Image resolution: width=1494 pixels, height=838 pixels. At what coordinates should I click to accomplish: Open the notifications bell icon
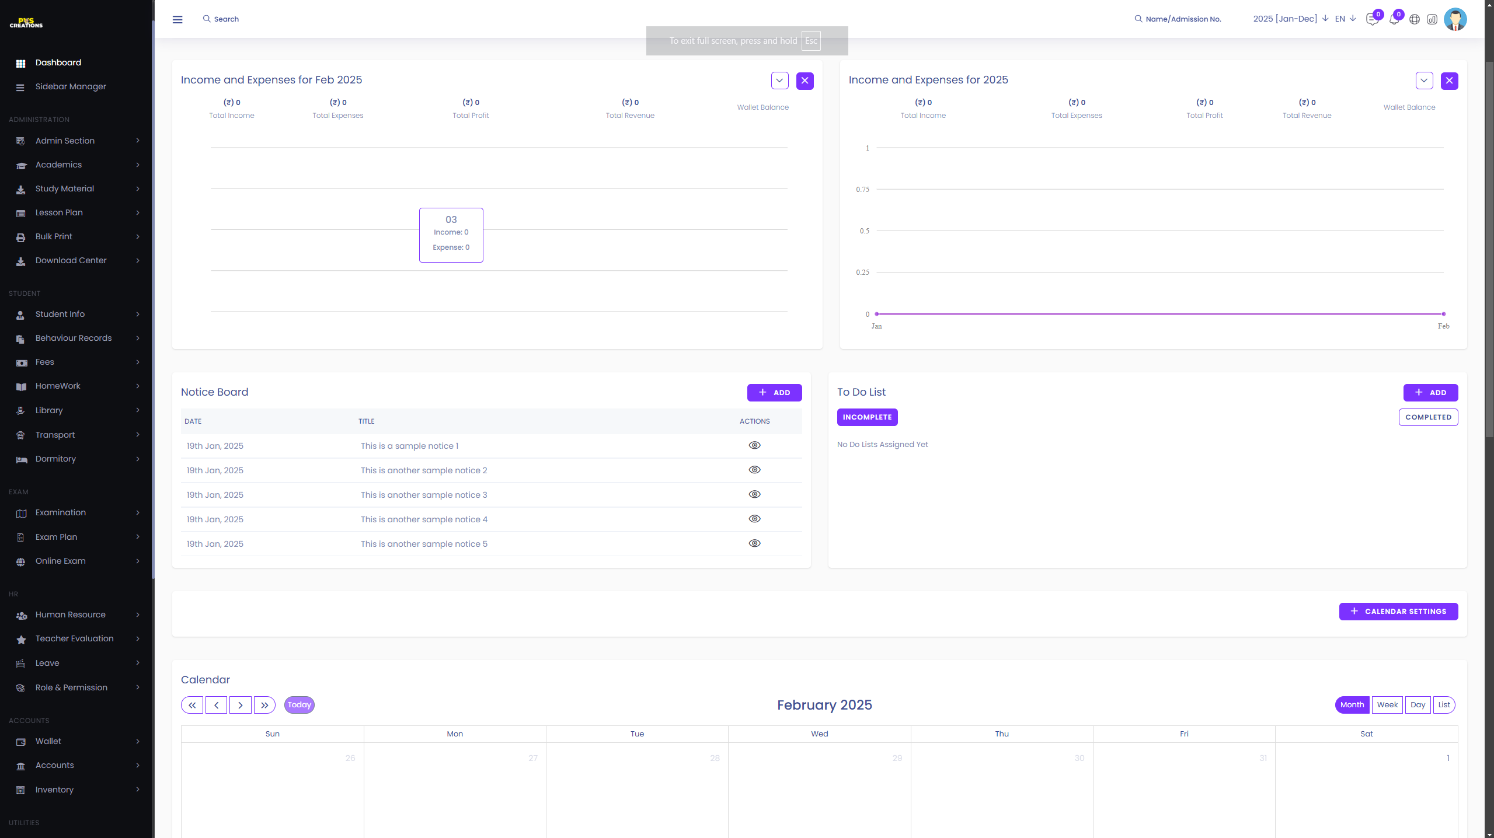(x=1394, y=19)
